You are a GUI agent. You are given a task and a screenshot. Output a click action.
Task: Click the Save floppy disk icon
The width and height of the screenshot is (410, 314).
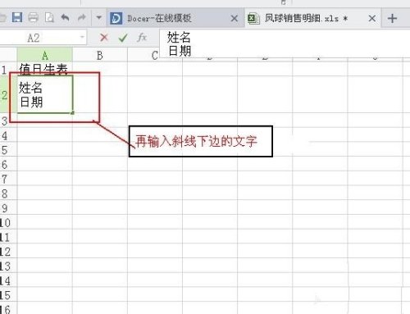click(17, 18)
